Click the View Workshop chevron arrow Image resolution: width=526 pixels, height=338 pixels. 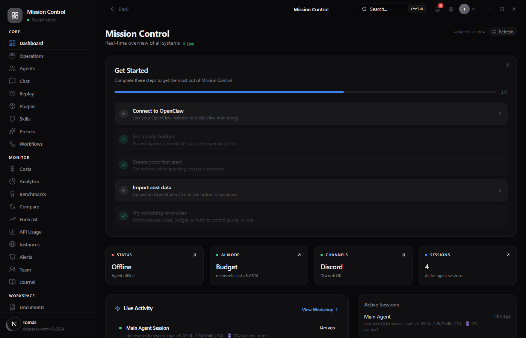[x=337, y=309]
